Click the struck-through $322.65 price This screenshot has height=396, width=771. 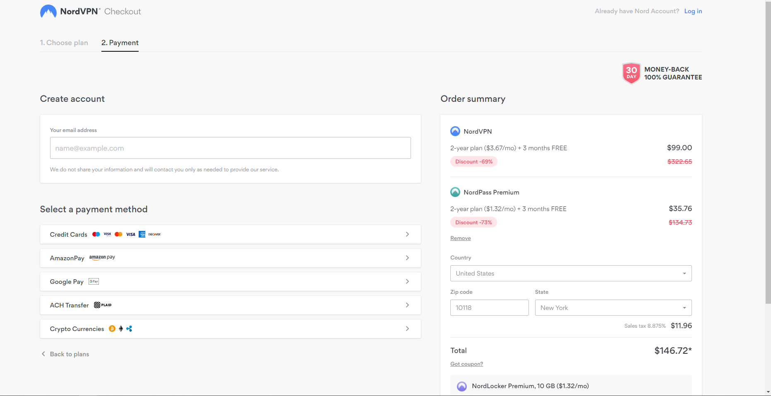coord(680,162)
